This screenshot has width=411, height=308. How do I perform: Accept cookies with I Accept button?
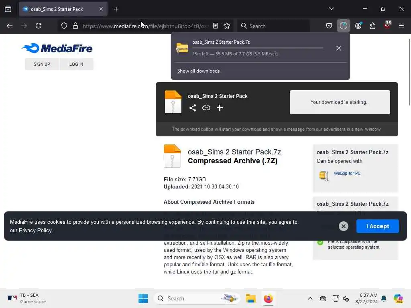pos(377,226)
